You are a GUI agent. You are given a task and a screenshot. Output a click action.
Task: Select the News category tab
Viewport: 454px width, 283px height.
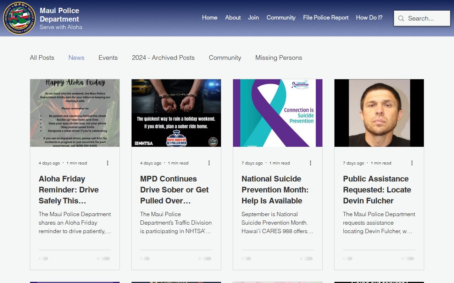point(76,58)
